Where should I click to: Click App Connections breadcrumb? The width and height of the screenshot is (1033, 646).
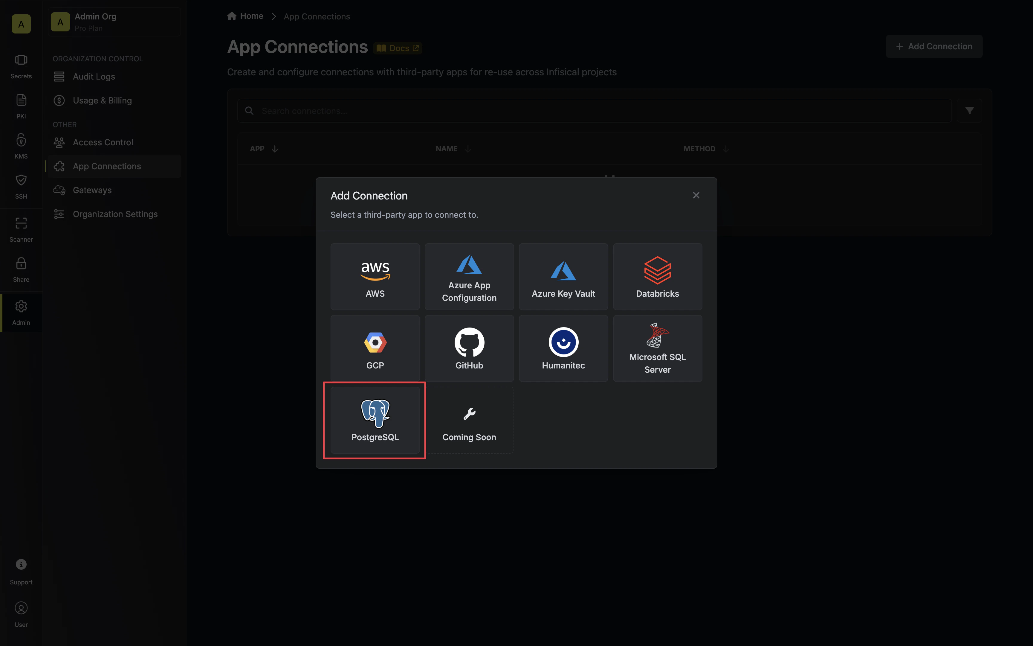[317, 16]
